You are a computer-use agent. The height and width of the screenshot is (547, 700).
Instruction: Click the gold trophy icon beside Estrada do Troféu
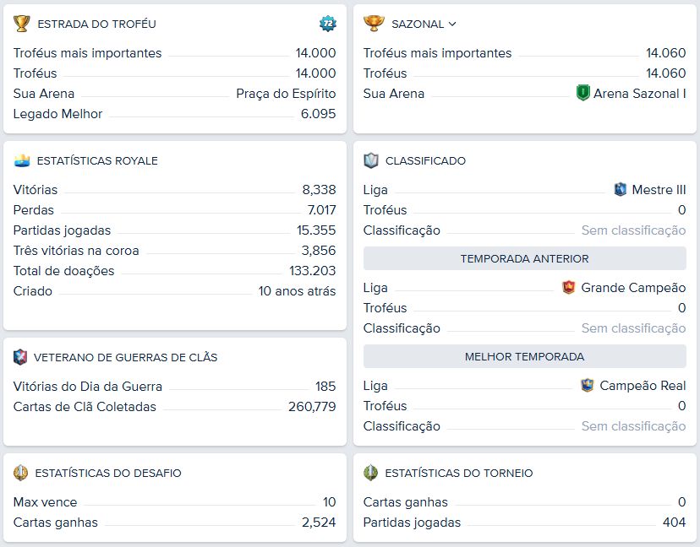click(x=21, y=24)
